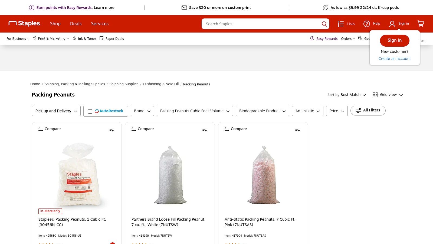The height and width of the screenshot is (244, 433).
Task: Open Partners Brand Loose Fill Packing Peanut title
Action: pos(168,222)
